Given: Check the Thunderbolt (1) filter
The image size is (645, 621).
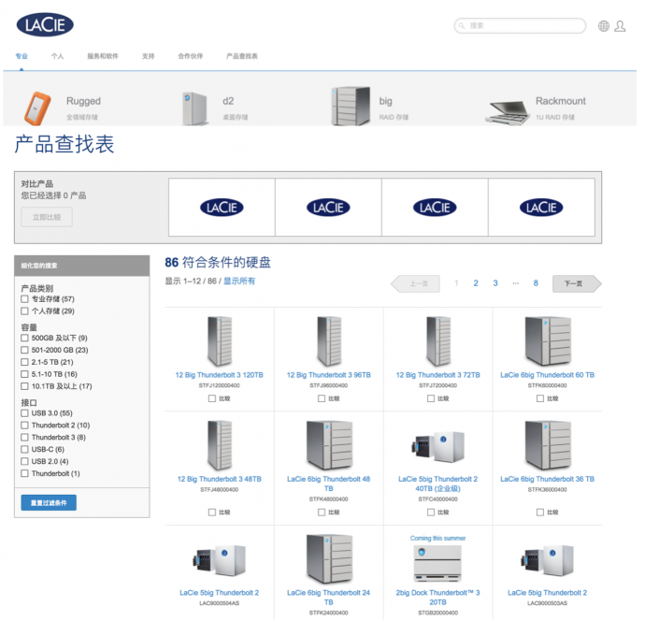Looking at the screenshot, I should (x=24, y=473).
